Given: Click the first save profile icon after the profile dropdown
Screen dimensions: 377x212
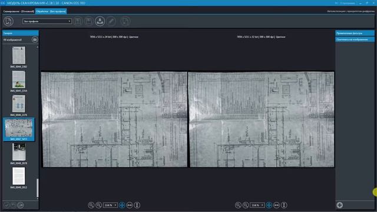Looking at the screenshot, I should (78, 21).
